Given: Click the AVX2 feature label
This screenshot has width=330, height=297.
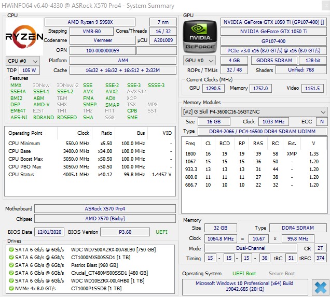Looking at the screenshot, I should click(x=112, y=92).
